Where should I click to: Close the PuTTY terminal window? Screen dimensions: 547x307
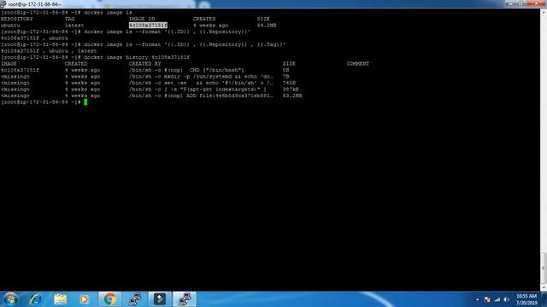(536, 3)
